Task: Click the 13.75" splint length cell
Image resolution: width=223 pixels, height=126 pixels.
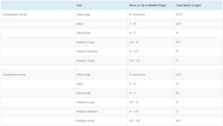Action: [x=180, y=14]
